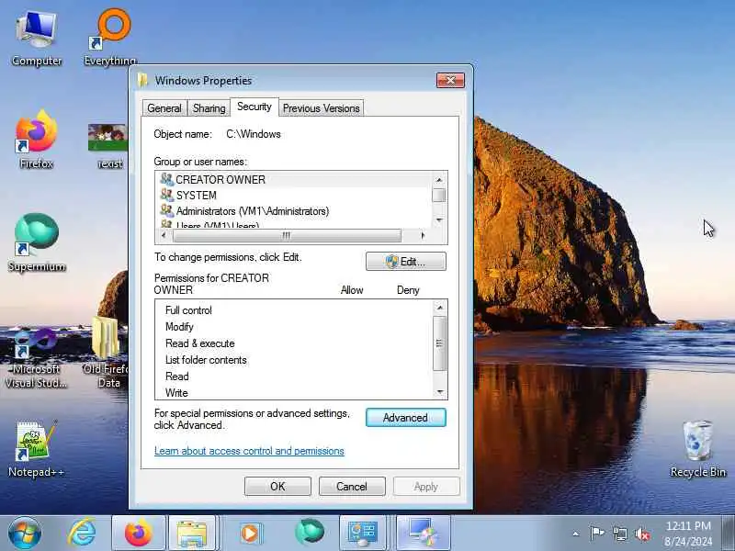Open Windows Explorer from the taskbar
The image size is (735, 551).
[x=192, y=534]
